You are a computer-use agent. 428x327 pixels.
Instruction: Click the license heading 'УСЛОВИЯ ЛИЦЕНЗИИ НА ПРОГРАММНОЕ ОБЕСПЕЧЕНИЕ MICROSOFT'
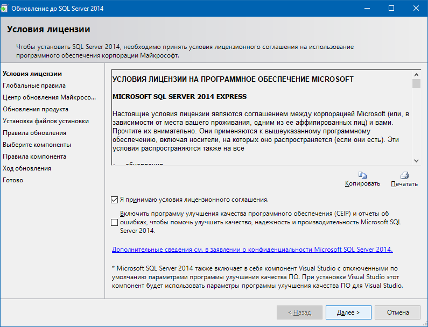[x=233, y=80]
